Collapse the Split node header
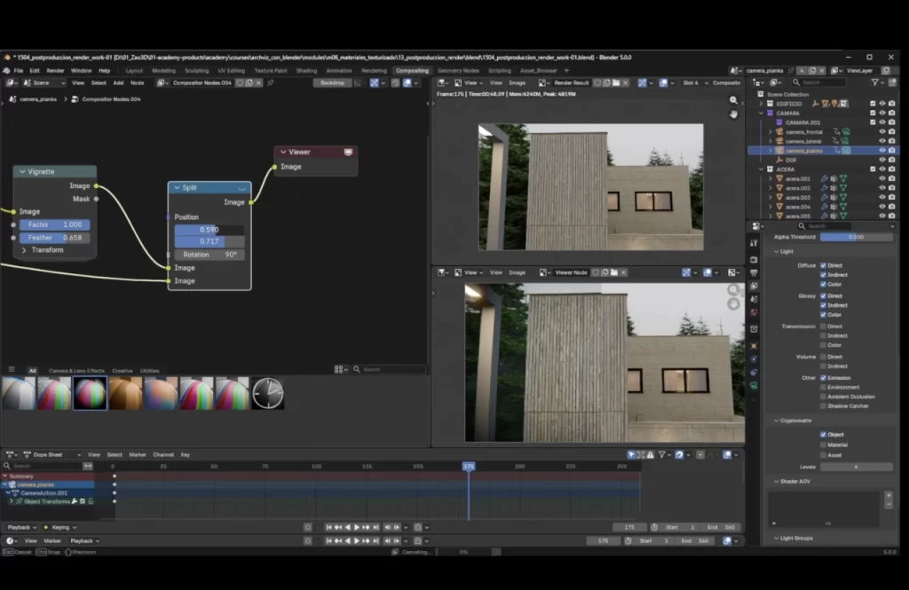Image resolution: width=909 pixels, height=590 pixels. click(x=177, y=187)
